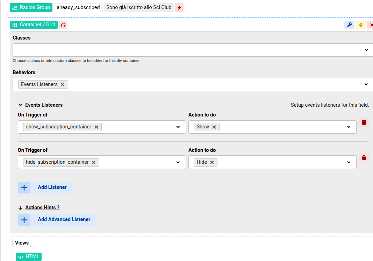This screenshot has height=261, width=373.
Task: Remove the show_subscription_container trigger tag
Action: [x=96, y=127]
